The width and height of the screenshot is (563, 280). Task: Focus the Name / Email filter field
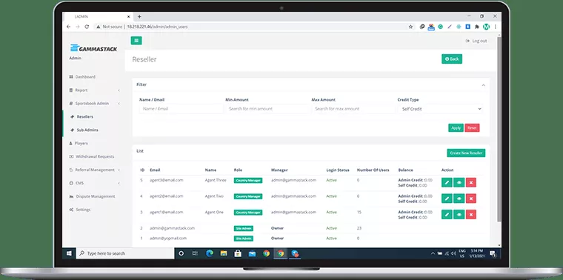[x=181, y=109]
